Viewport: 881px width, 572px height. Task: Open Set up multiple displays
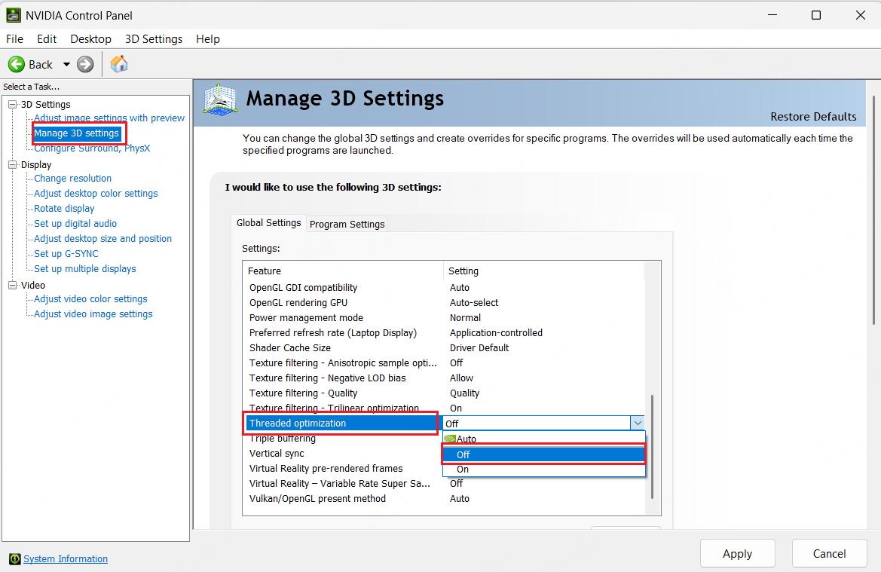[x=85, y=269]
